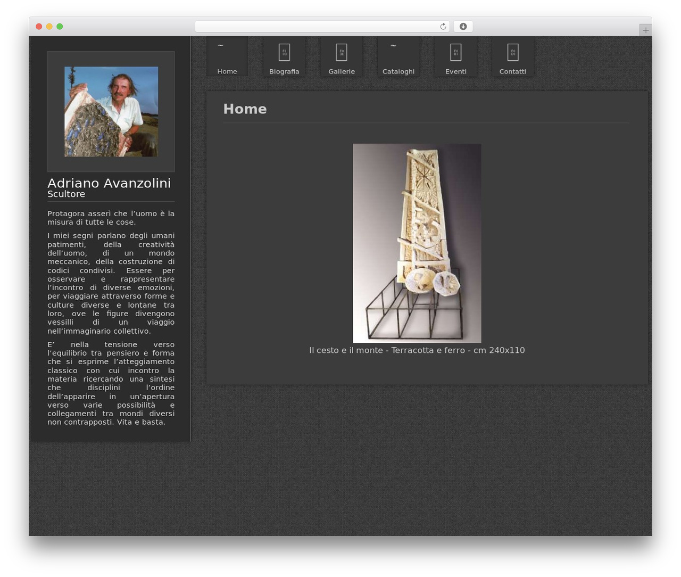Click the icon above Eventi

(x=456, y=52)
